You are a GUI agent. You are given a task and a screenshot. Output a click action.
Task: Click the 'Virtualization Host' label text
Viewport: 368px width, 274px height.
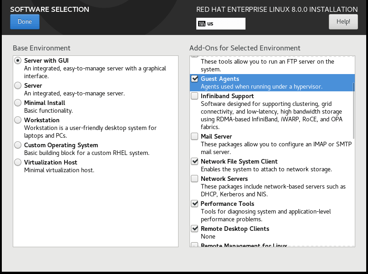pos(51,163)
